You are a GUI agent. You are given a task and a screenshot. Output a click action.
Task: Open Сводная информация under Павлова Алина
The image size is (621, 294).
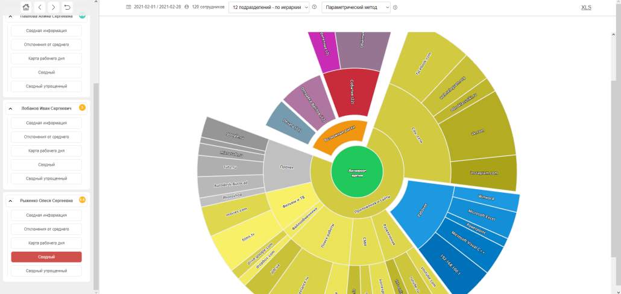(x=46, y=31)
